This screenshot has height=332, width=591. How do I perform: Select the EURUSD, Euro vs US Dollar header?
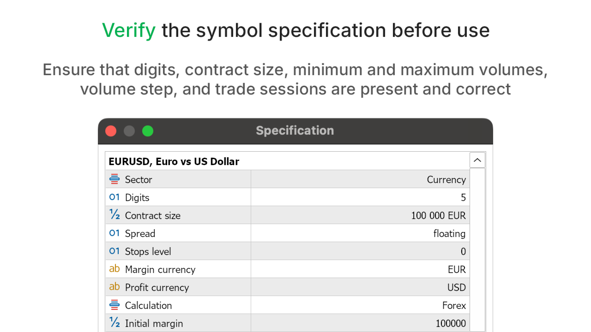(x=174, y=161)
